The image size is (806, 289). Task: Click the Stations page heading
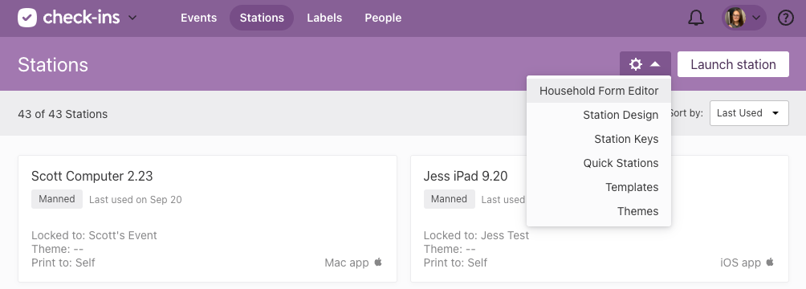click(x=53, y=65)
